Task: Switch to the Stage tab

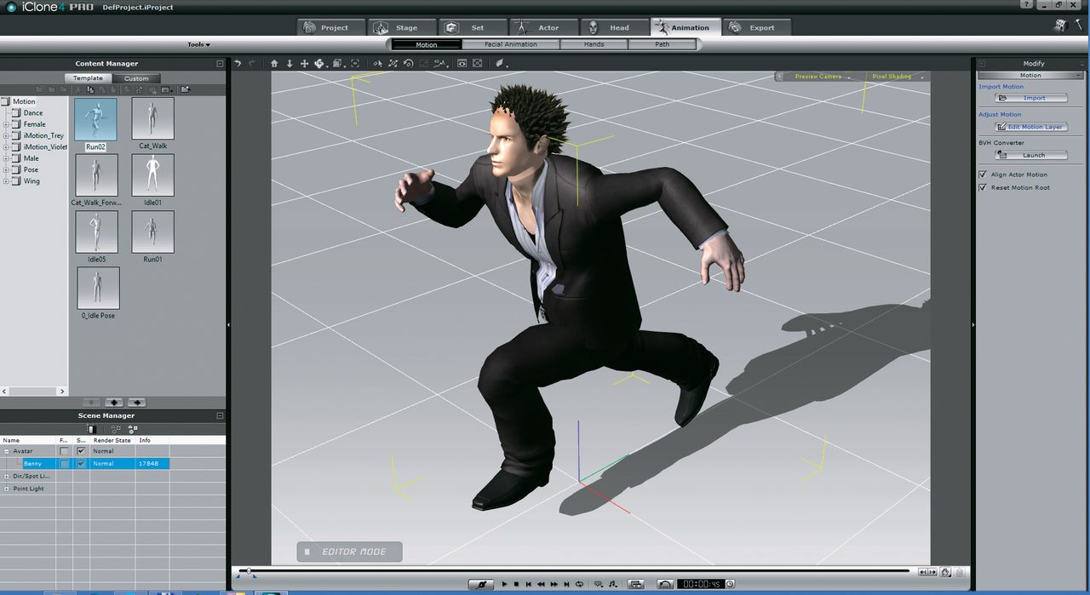Action: click(404, 27)
